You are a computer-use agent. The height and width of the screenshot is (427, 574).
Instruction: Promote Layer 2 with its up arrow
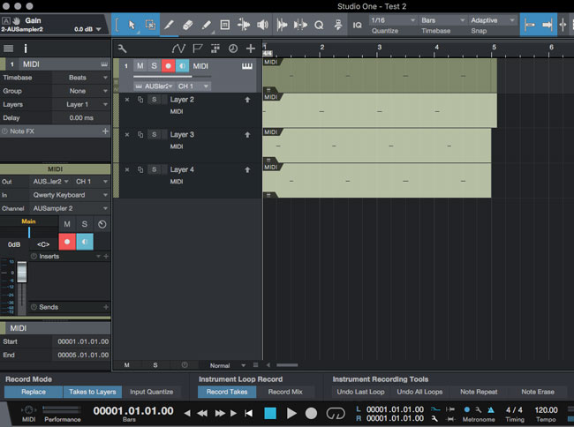[248, 101]
